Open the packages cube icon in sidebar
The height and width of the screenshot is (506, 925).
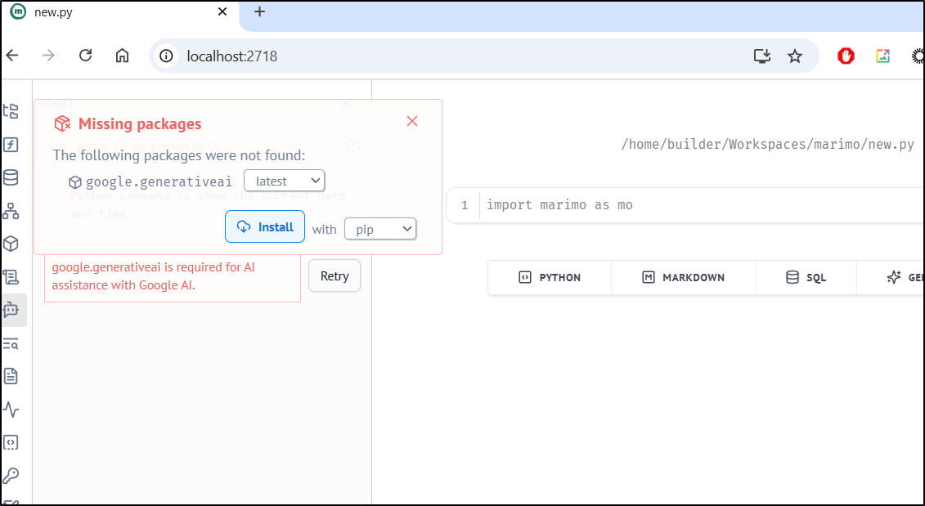click(x=11, y=244)
